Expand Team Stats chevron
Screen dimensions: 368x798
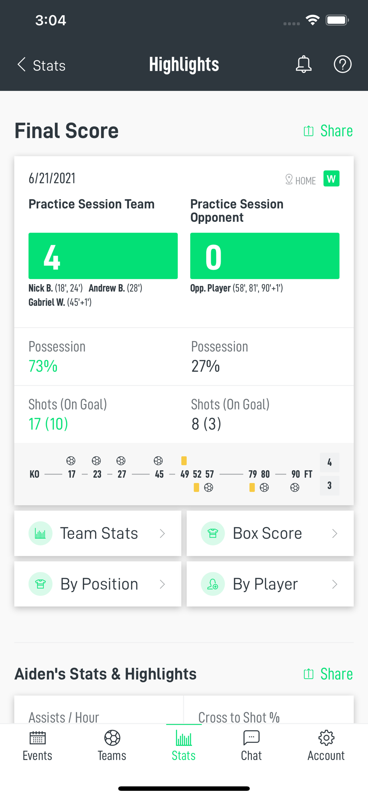(x=162, y=533)
